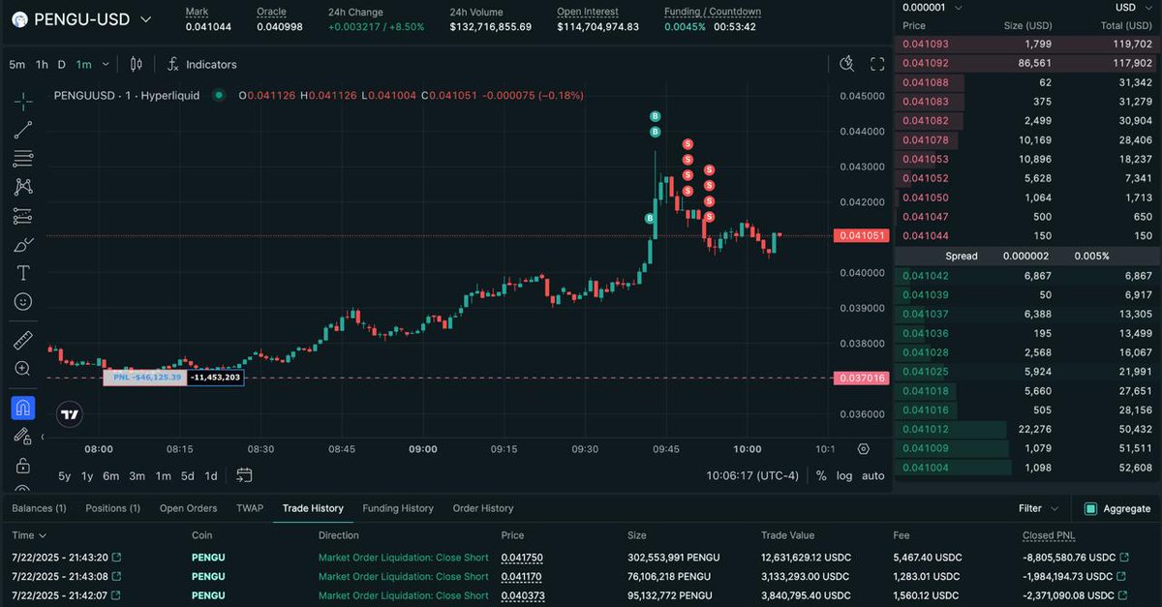Click the Funding / Countdown label
This screenshot has width=1162, height=607.
tap(713, 12)
